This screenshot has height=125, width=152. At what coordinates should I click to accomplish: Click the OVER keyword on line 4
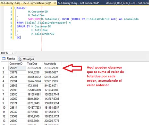(65, 19)
